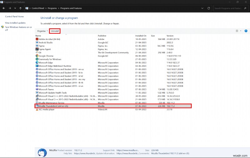Click the Back navigation arrow
The image size is (250, 158).
pos(4,8)
